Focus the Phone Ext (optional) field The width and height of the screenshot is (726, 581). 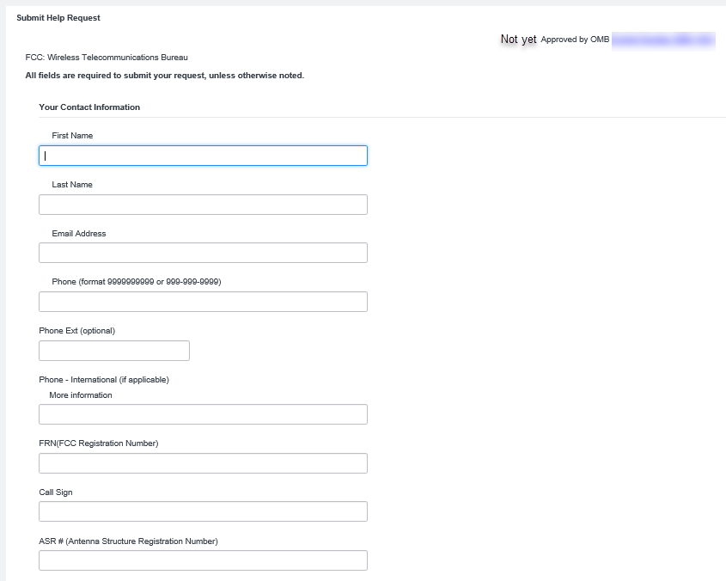tap(113, 351)
